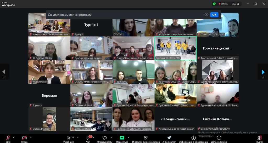Click the green encryption shield icon

click(214, 4)
